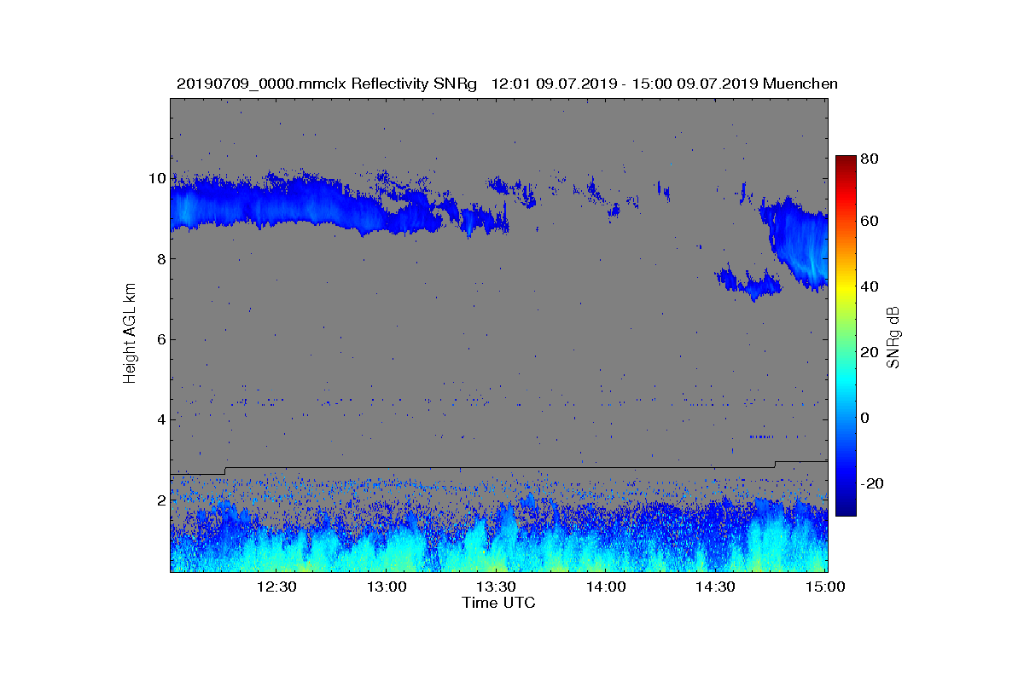Viewport: 1024px width, 682px height.
Task: Click the colorbar value label 0
Action: pos(866,418)
